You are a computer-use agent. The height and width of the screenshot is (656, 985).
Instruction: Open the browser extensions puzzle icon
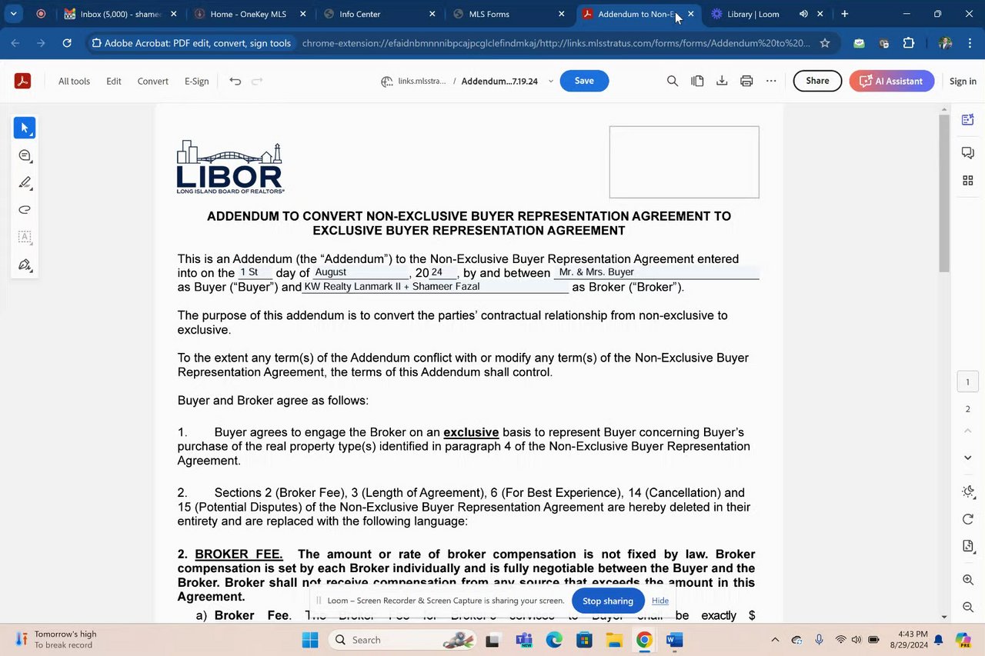point(909,43)
